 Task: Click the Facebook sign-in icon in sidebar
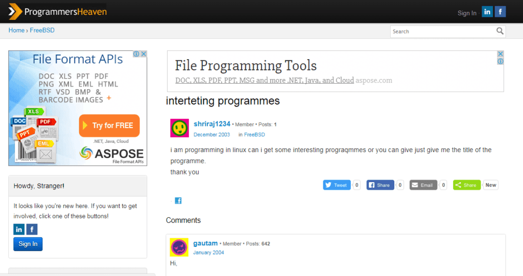click(32, 229)
